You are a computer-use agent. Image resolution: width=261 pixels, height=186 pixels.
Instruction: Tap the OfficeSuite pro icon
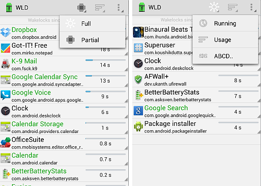click(x=5, y=142)
